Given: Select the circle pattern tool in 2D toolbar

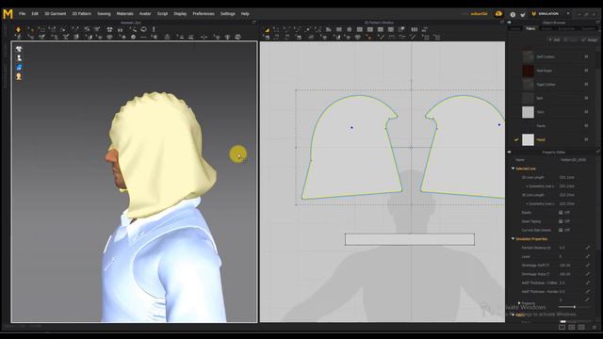Looking at the screenshot, I should (350, 29).
